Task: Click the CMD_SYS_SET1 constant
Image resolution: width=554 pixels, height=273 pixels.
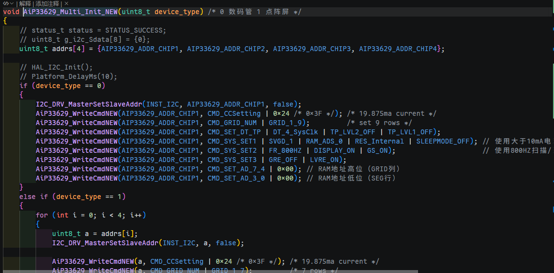Action: [232, 141]
